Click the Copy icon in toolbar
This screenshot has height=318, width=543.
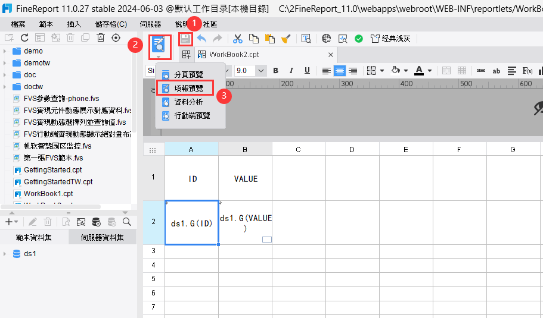(254, 39)
